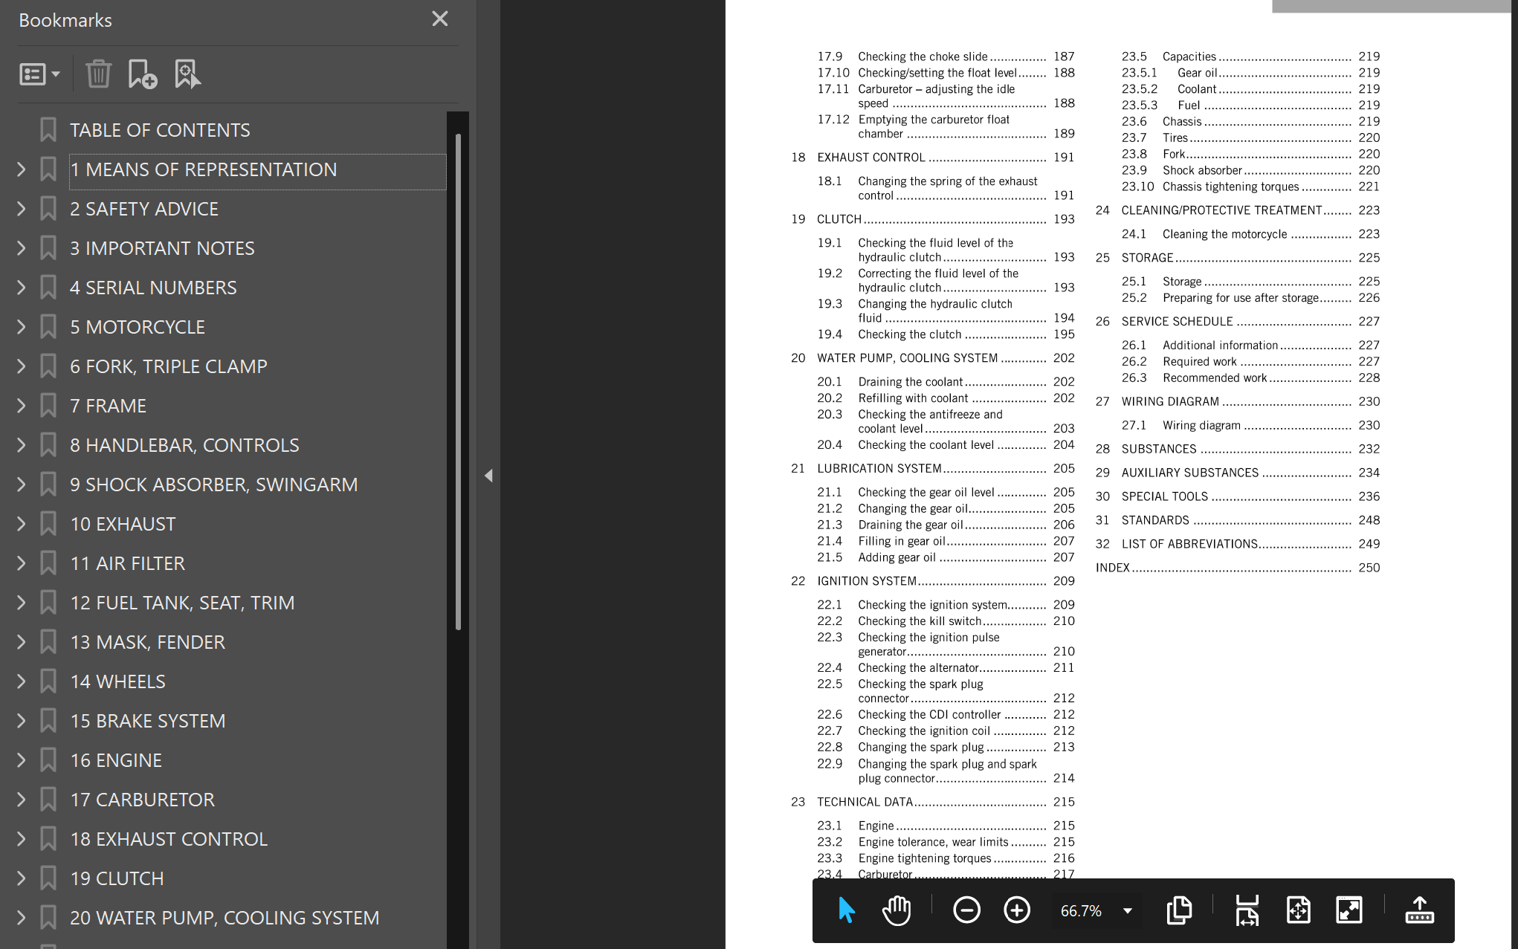Switch to the hand pan tool
This screenshot has height=949, width=1518.
897,910
